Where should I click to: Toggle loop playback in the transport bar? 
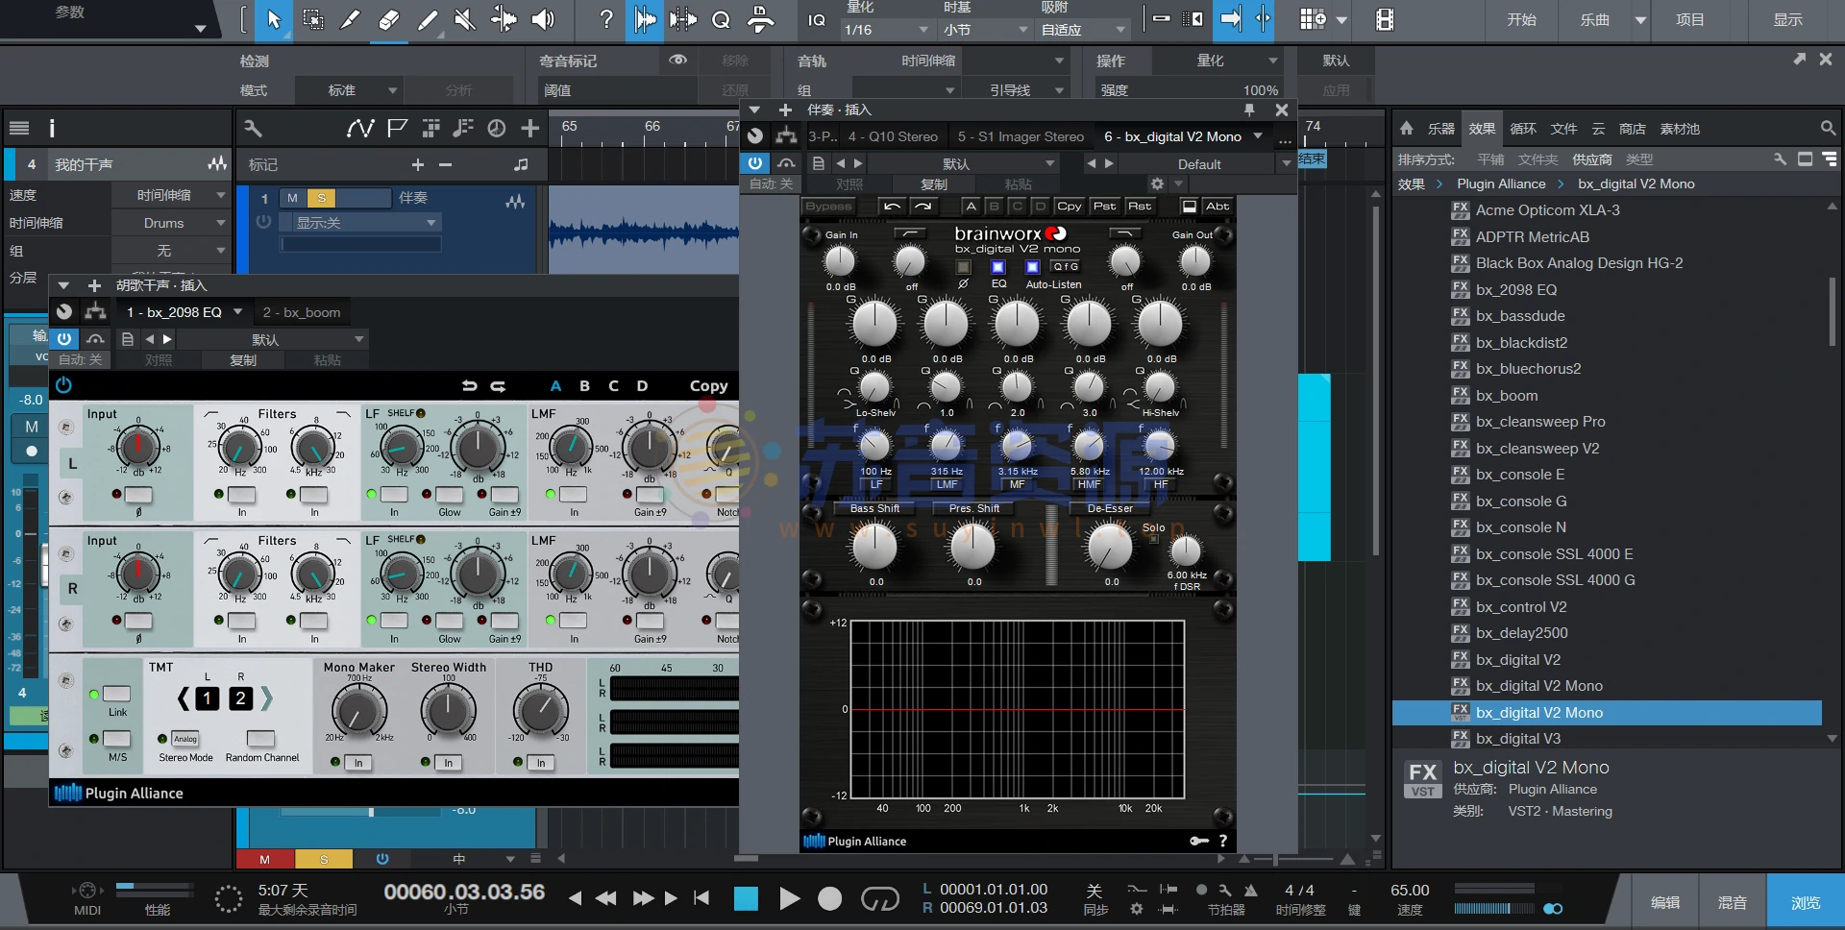click(879, 898)
